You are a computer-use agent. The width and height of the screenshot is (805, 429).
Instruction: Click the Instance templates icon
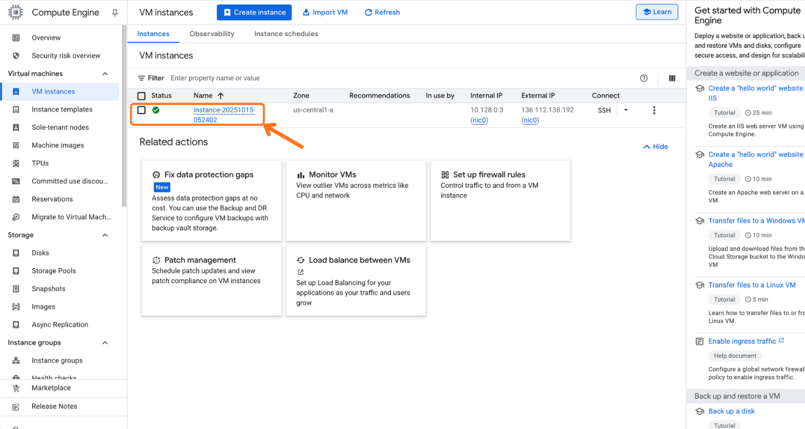pyautogui.click(x=16, y=109)
